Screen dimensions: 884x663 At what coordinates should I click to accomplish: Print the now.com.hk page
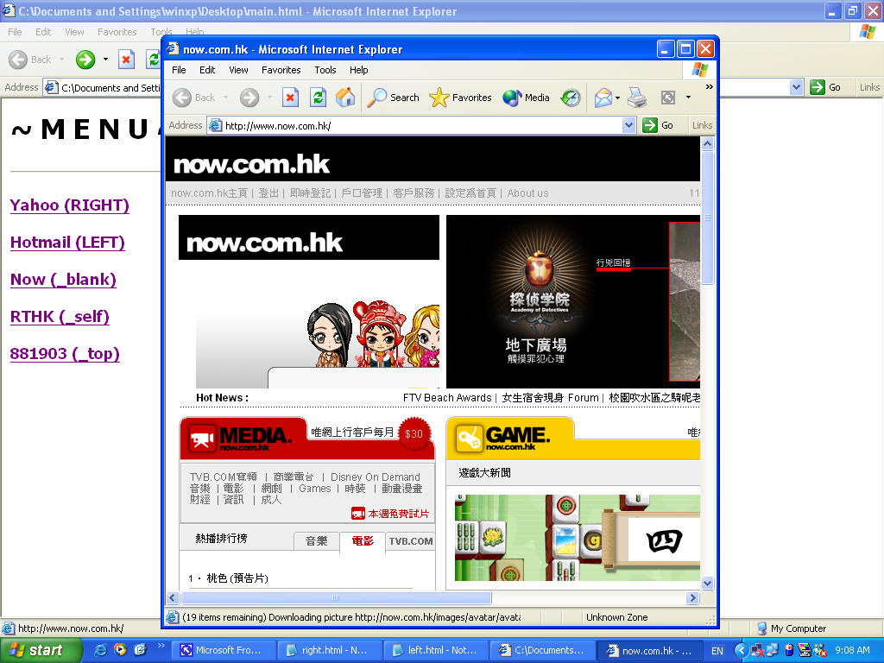pyautogui.click(x=638, y=98)
